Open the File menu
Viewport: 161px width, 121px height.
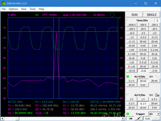[x=4, y=9]
